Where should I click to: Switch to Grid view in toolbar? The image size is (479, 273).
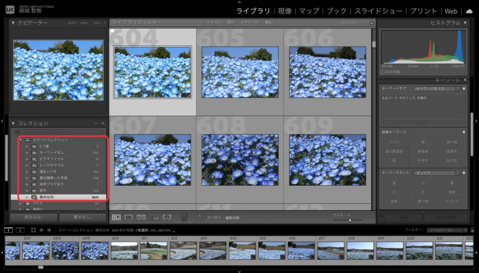(x=116, y=217)
